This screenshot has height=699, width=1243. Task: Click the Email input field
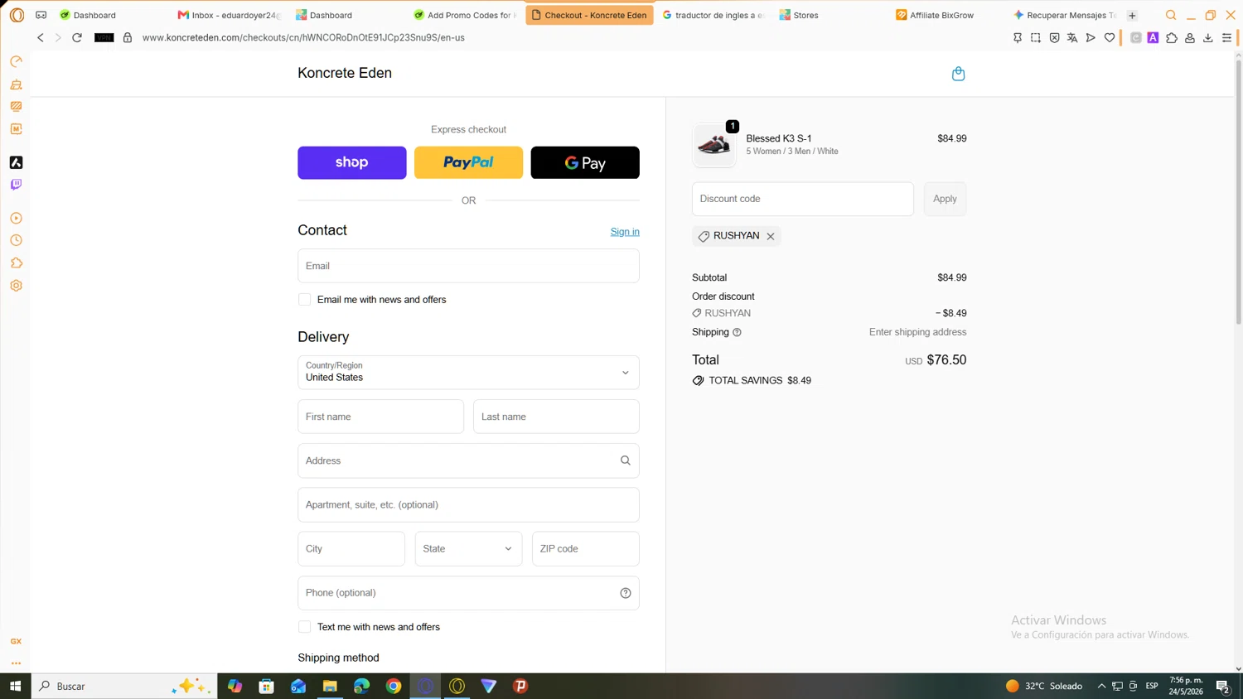tap(468, 266)
